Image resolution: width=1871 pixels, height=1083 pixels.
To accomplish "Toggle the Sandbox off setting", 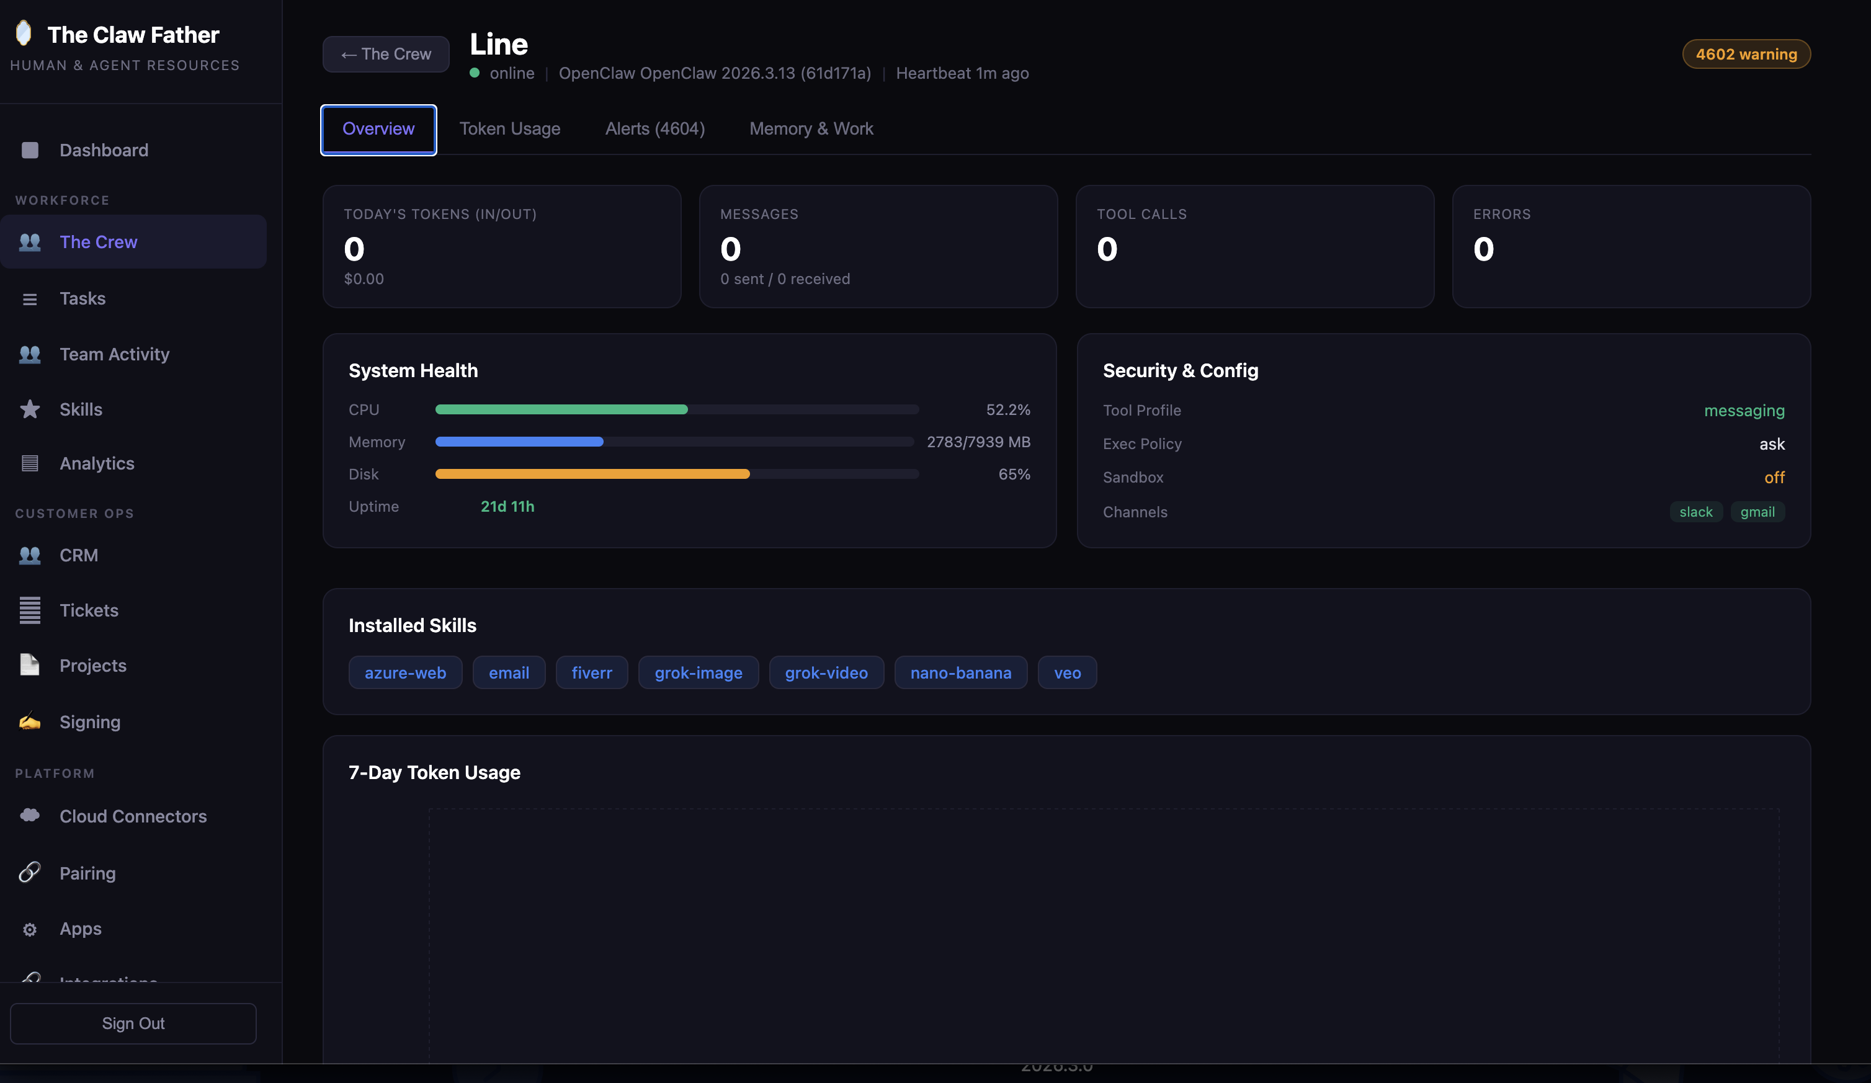I will (x=1775, y=477).
